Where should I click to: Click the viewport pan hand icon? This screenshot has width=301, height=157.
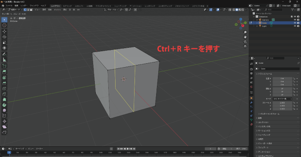point(245,37)
